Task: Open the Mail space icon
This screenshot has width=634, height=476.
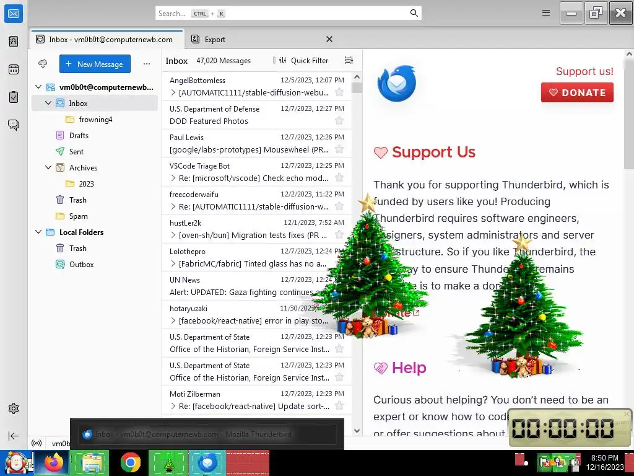Action: pyautogui.click(x=14, y=14)
